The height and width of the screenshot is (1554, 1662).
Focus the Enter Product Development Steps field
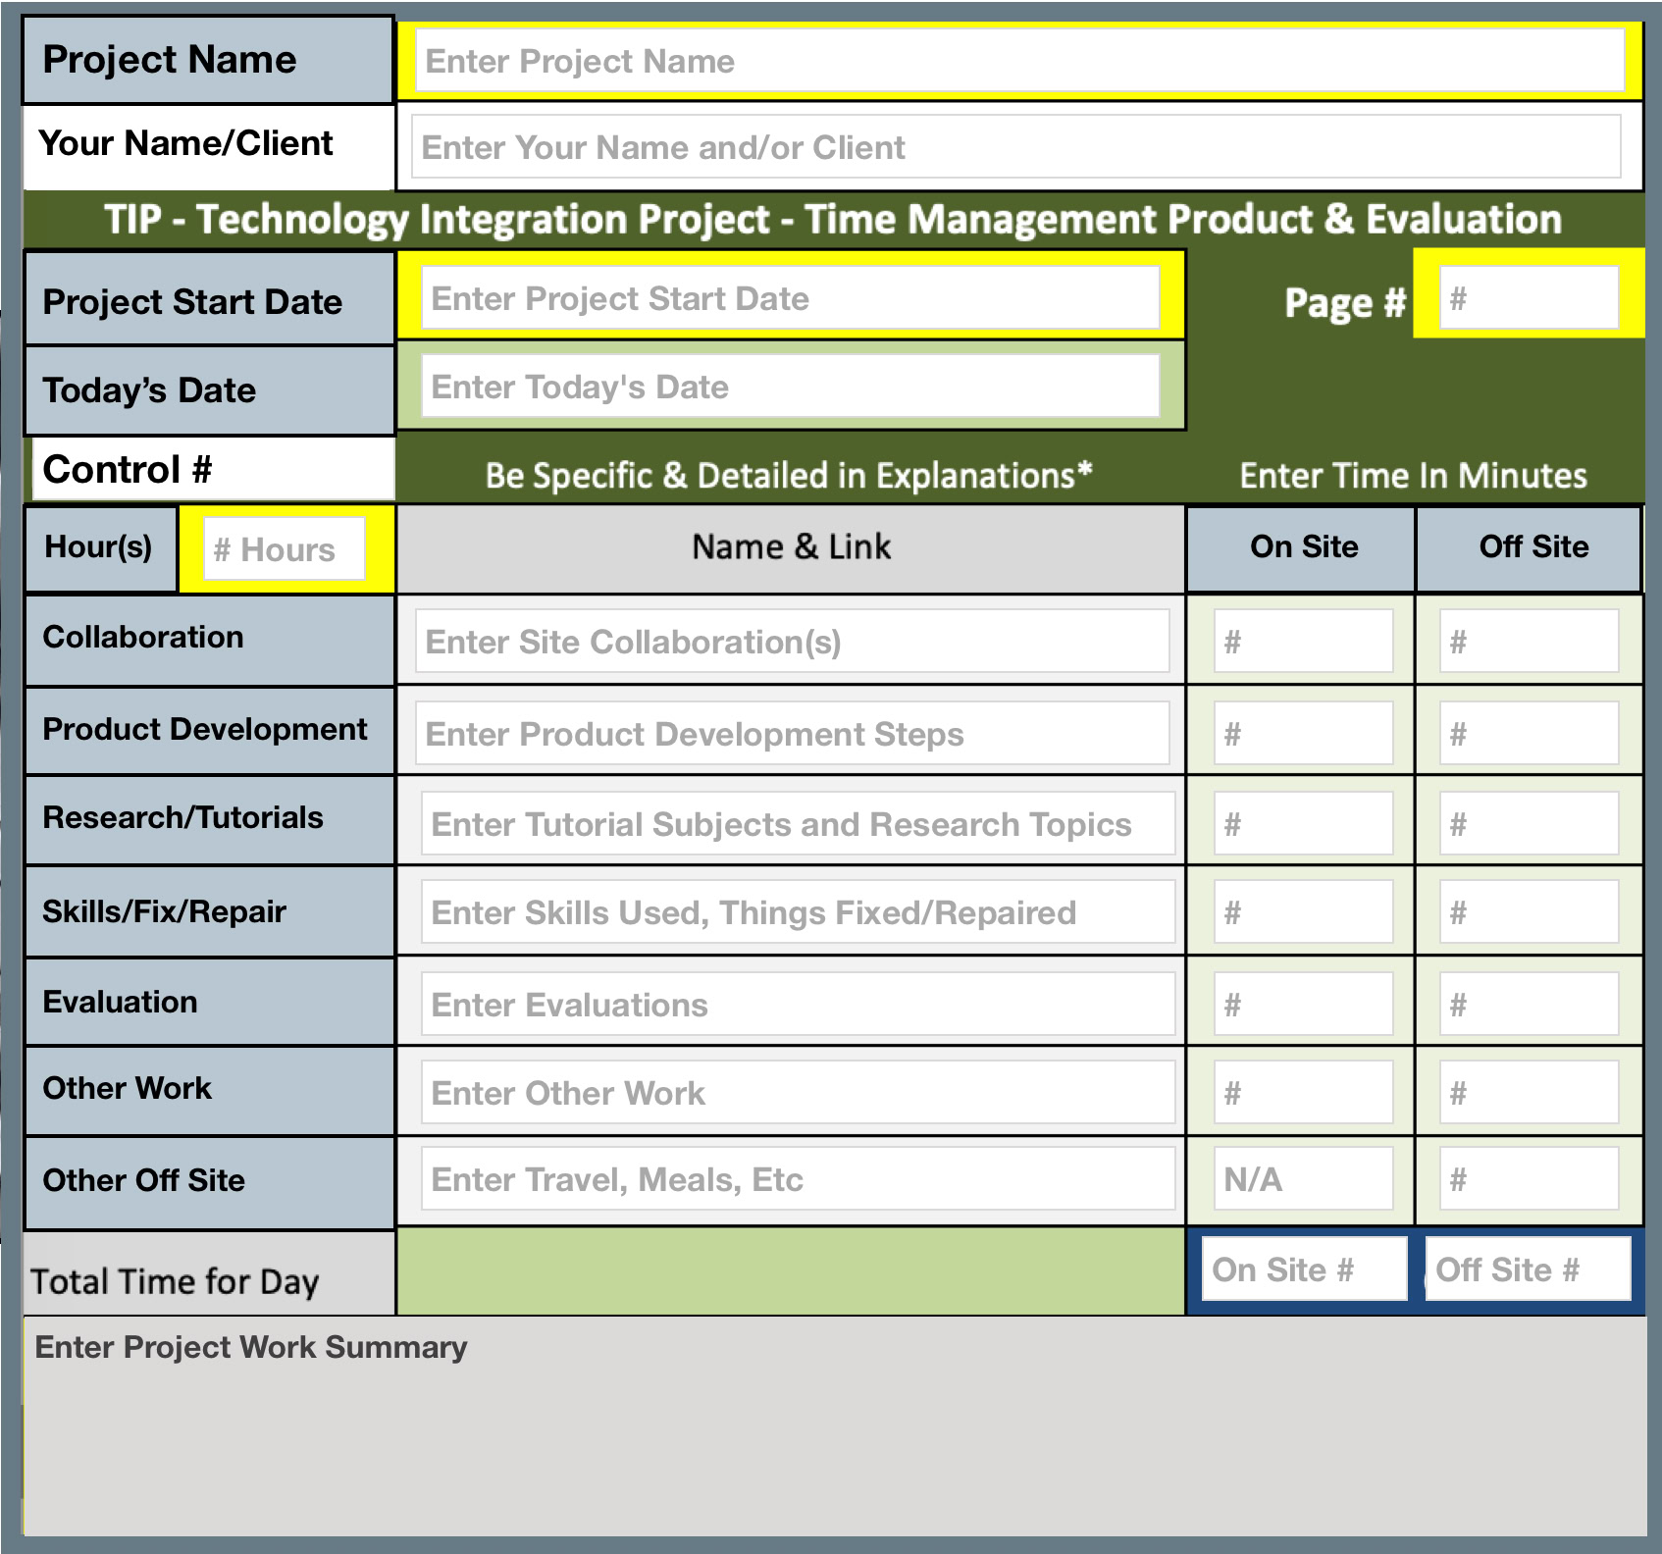pyautogui.click(x=793, y=733)
